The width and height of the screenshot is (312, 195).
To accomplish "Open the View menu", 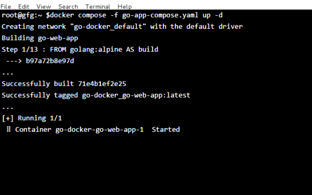I will point(43,7).
